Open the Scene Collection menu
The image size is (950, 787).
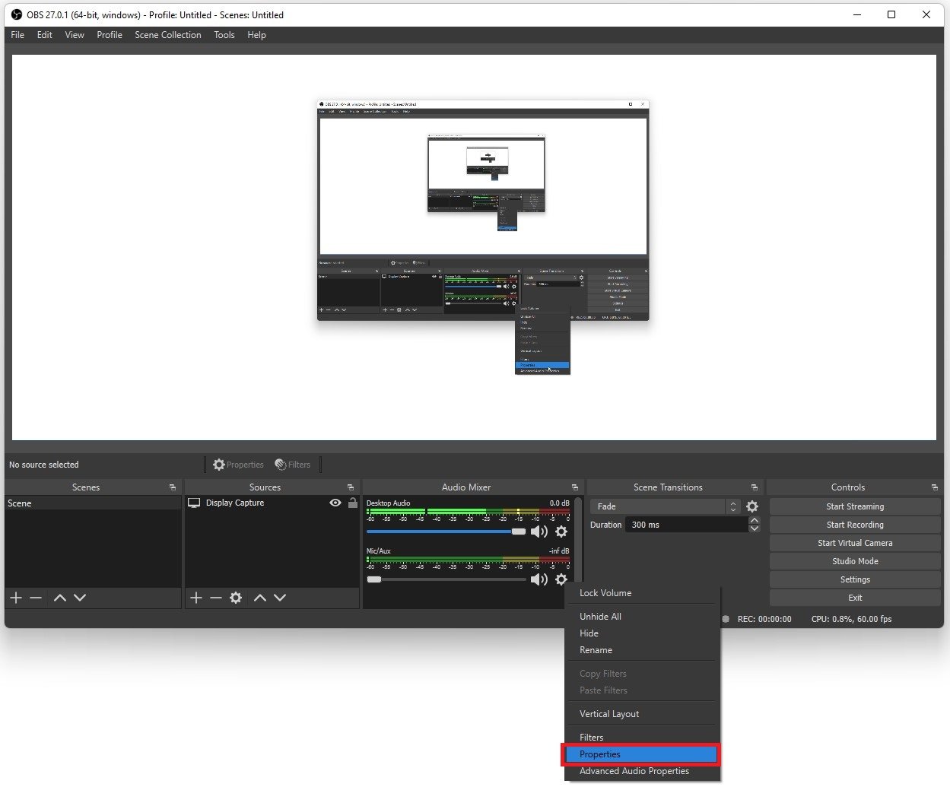point(168,35)
